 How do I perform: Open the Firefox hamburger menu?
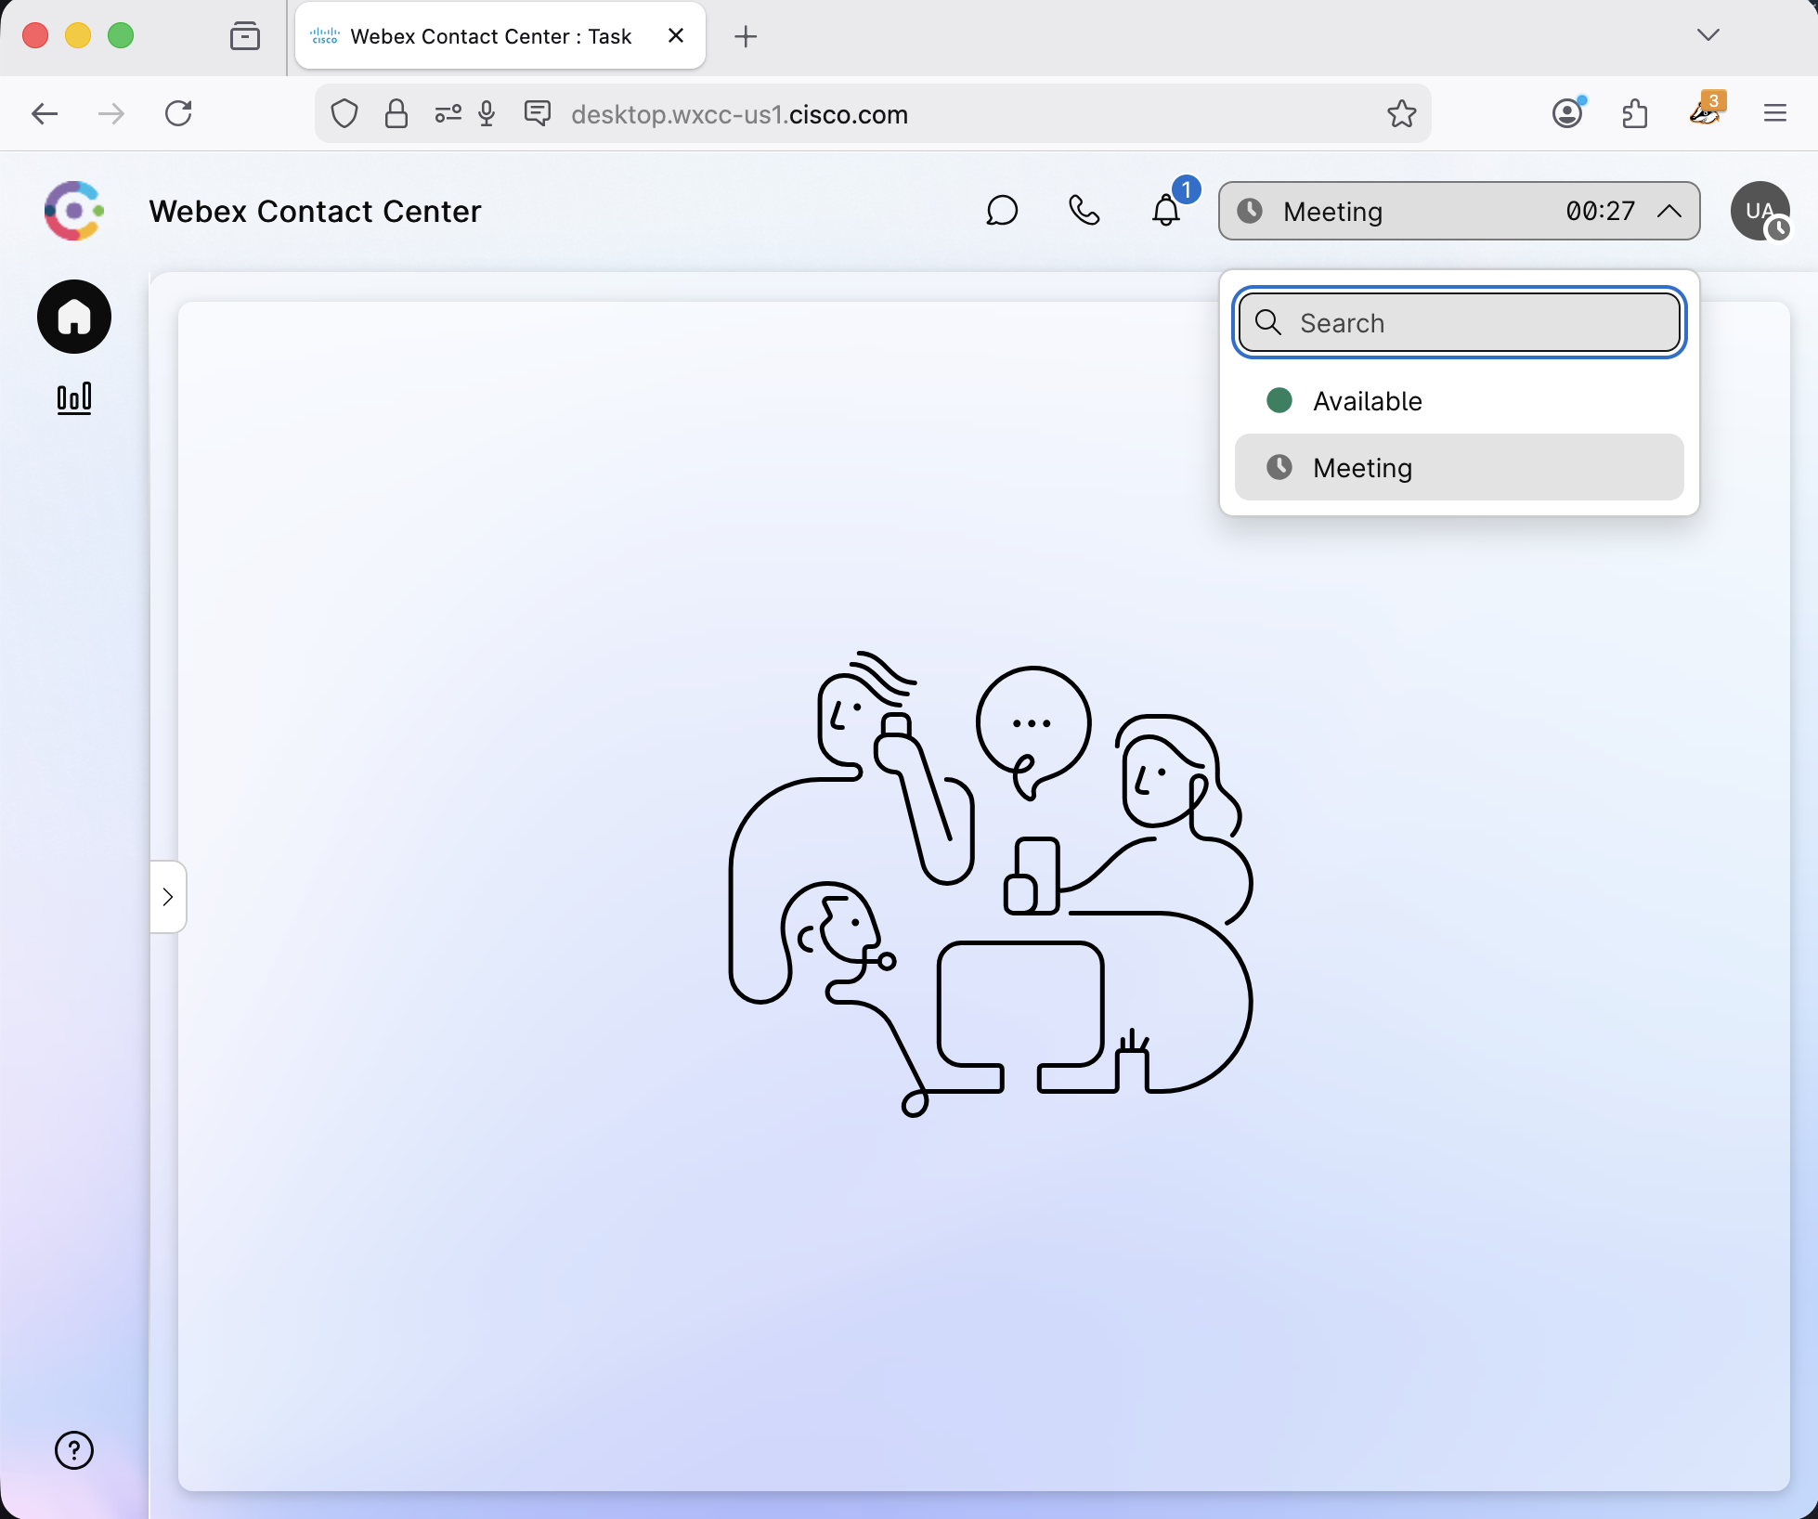[x=1774, y=113]
